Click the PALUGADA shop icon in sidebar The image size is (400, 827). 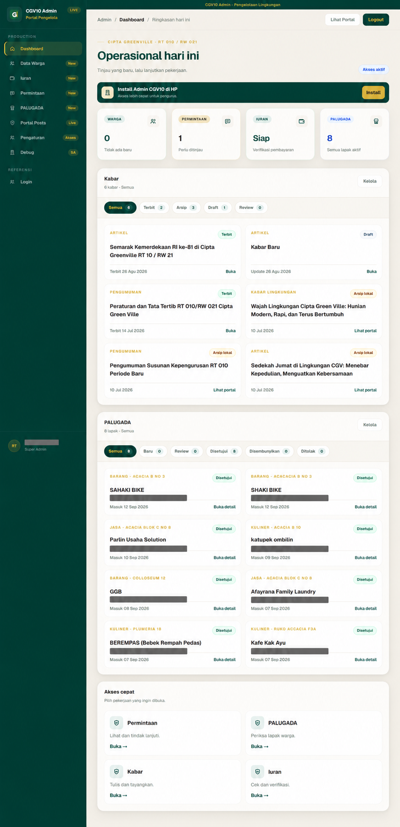(12, 108)
